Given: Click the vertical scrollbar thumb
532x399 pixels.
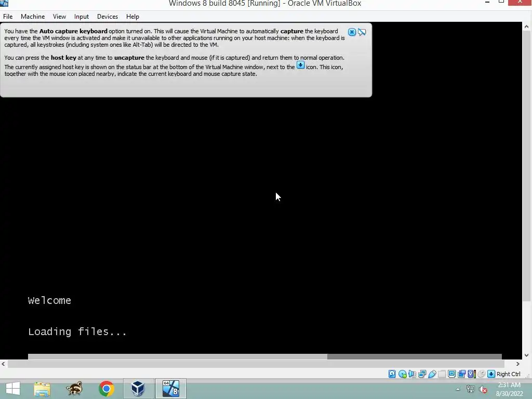Looking at the screenshot, I should [x=527, y=166].
